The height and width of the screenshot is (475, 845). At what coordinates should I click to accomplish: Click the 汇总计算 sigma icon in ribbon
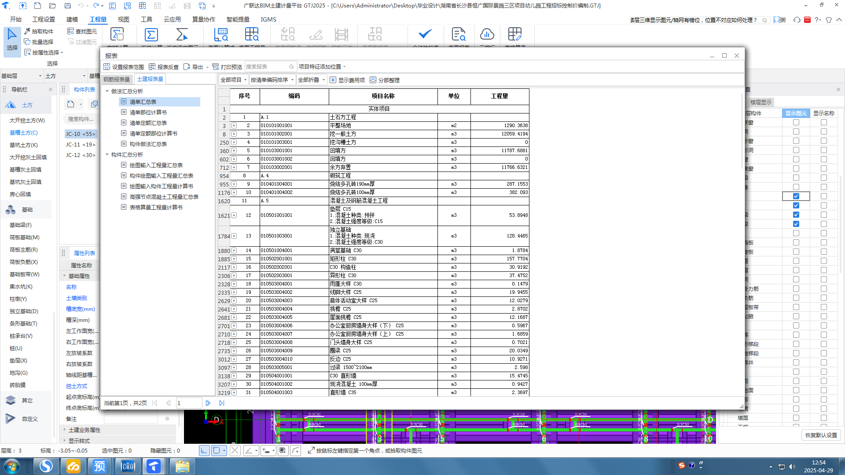(151, 35)
